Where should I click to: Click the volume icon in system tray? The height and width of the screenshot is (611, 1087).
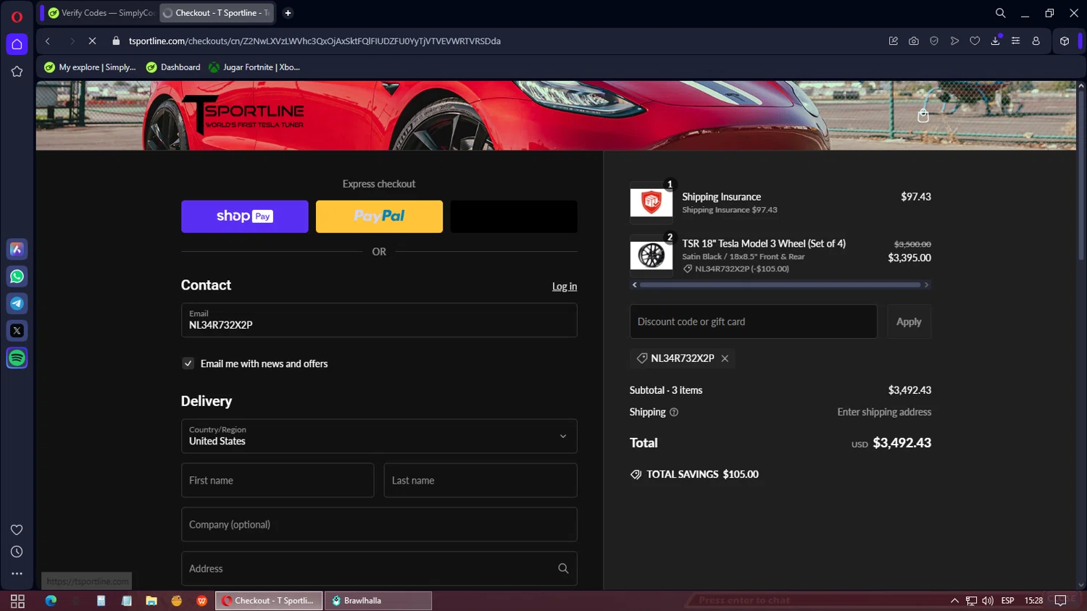[x=988, y=601]
